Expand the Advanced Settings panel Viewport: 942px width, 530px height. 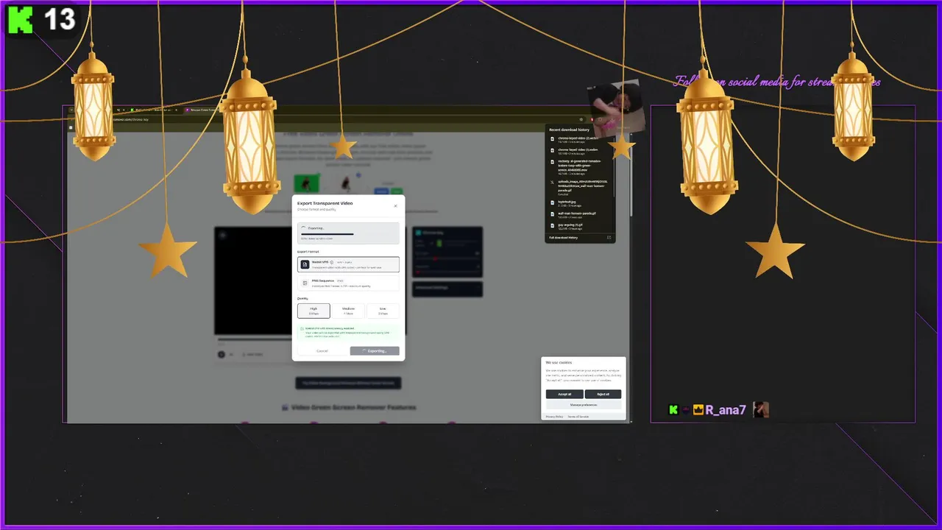click(447, 289)
